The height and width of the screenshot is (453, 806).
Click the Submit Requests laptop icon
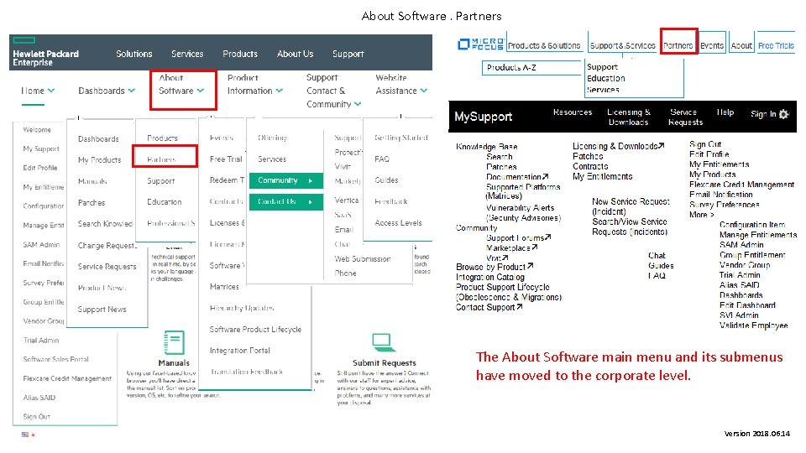click(382, 342)
